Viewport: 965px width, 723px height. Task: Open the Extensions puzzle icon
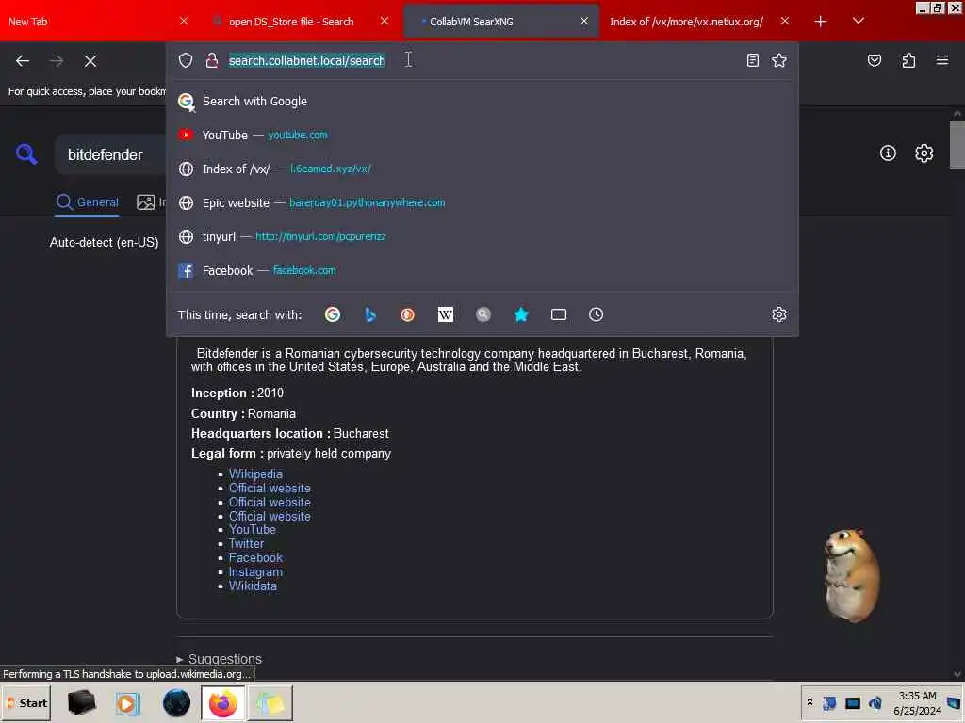[908, 60]
